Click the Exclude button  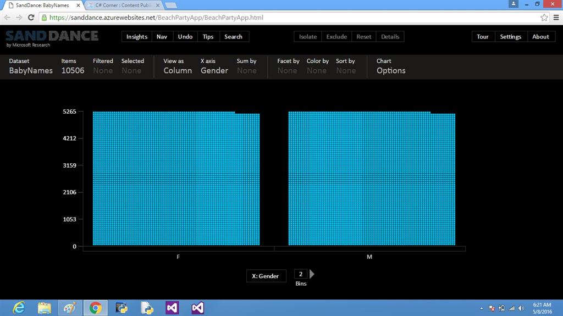coord(336,37)
